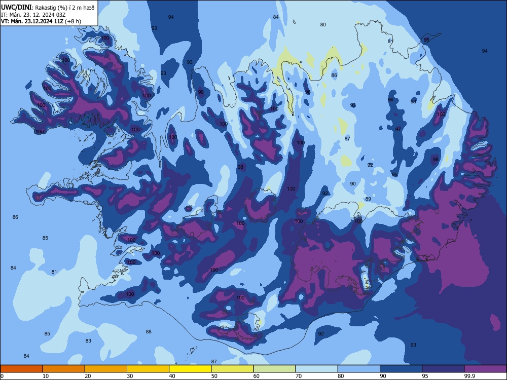Image resolution: width=507 pixels, height=380 pixels.
Task: Choose the 80–90 light blue legend swatch
Action: (x=359, y=369)
